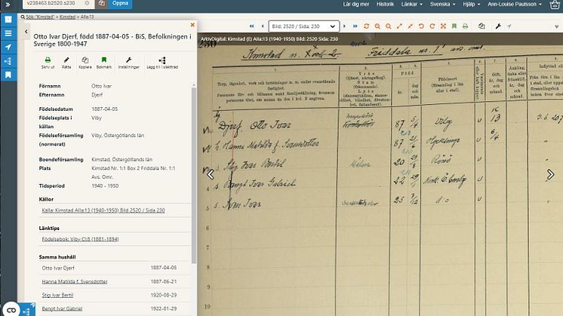
Task: Click the "1887-04-05" Födelsedatum value
Action: 104,109
